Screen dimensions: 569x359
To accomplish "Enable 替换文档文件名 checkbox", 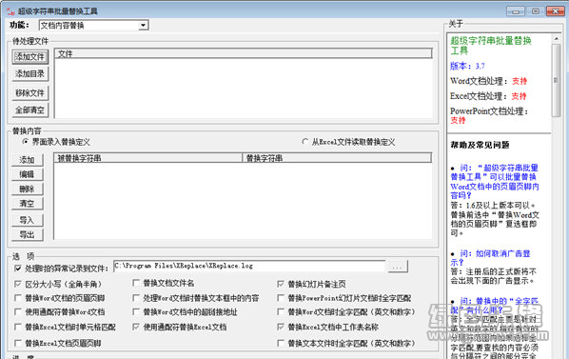I will (x=136, y=283).
